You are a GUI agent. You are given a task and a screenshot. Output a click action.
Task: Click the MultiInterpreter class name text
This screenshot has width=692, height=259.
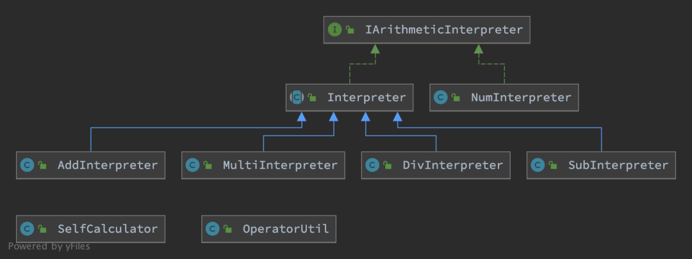[280, 165]
